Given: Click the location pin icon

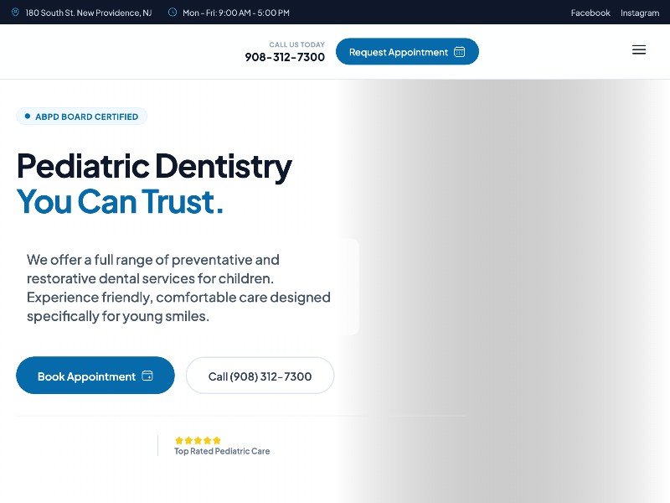Looking at the screenshot, I should coord(15,13).
